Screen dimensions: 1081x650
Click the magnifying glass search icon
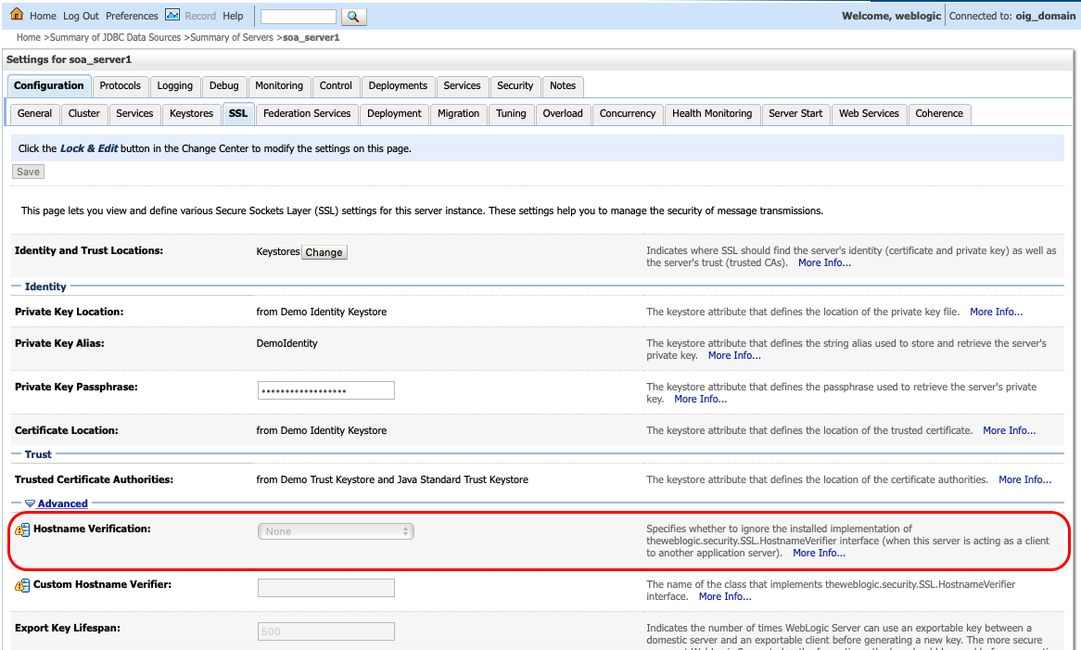[x=353, y=16]
